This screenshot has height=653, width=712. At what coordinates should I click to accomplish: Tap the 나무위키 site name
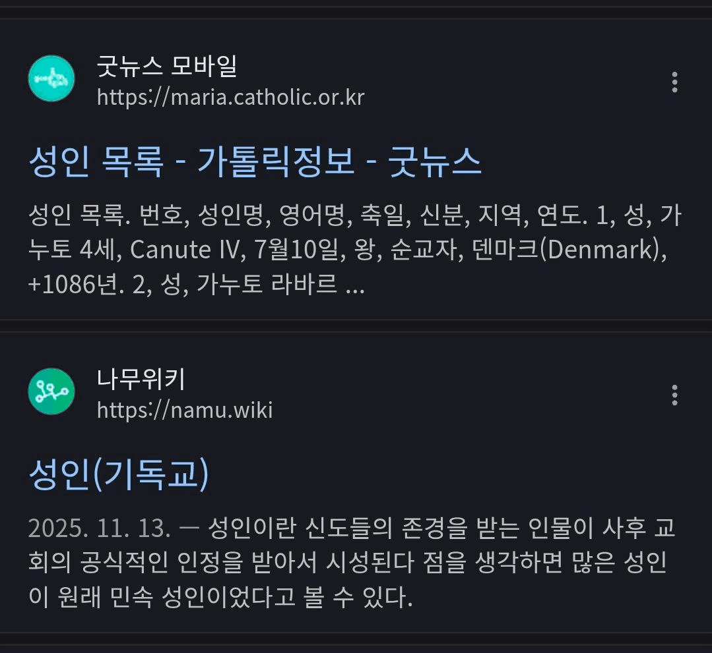(141, 379)
